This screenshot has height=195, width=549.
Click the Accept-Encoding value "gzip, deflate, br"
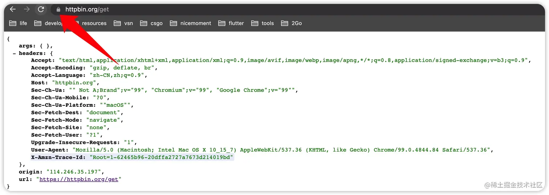[123, 68]
